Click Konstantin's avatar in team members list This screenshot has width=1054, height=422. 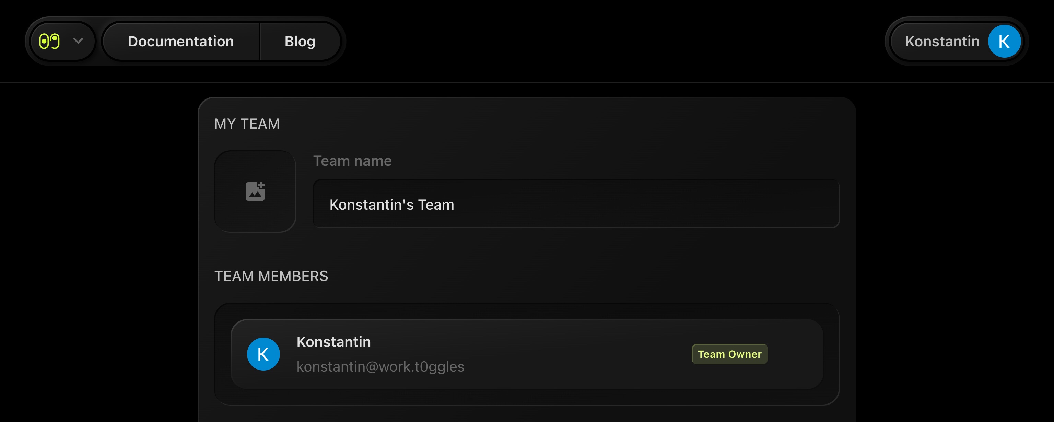263,354
